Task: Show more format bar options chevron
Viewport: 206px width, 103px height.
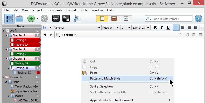Action: coord(202,28)
